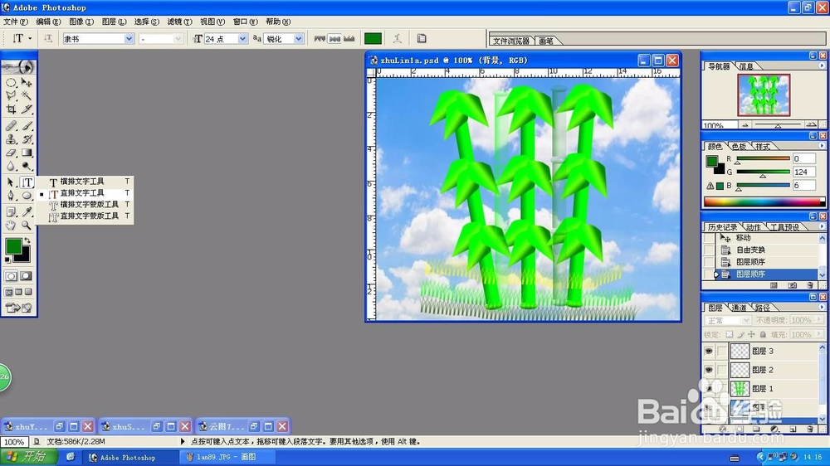Set history brush source for 自由变换
Screen dimensions: 830x466
[709, 250]
